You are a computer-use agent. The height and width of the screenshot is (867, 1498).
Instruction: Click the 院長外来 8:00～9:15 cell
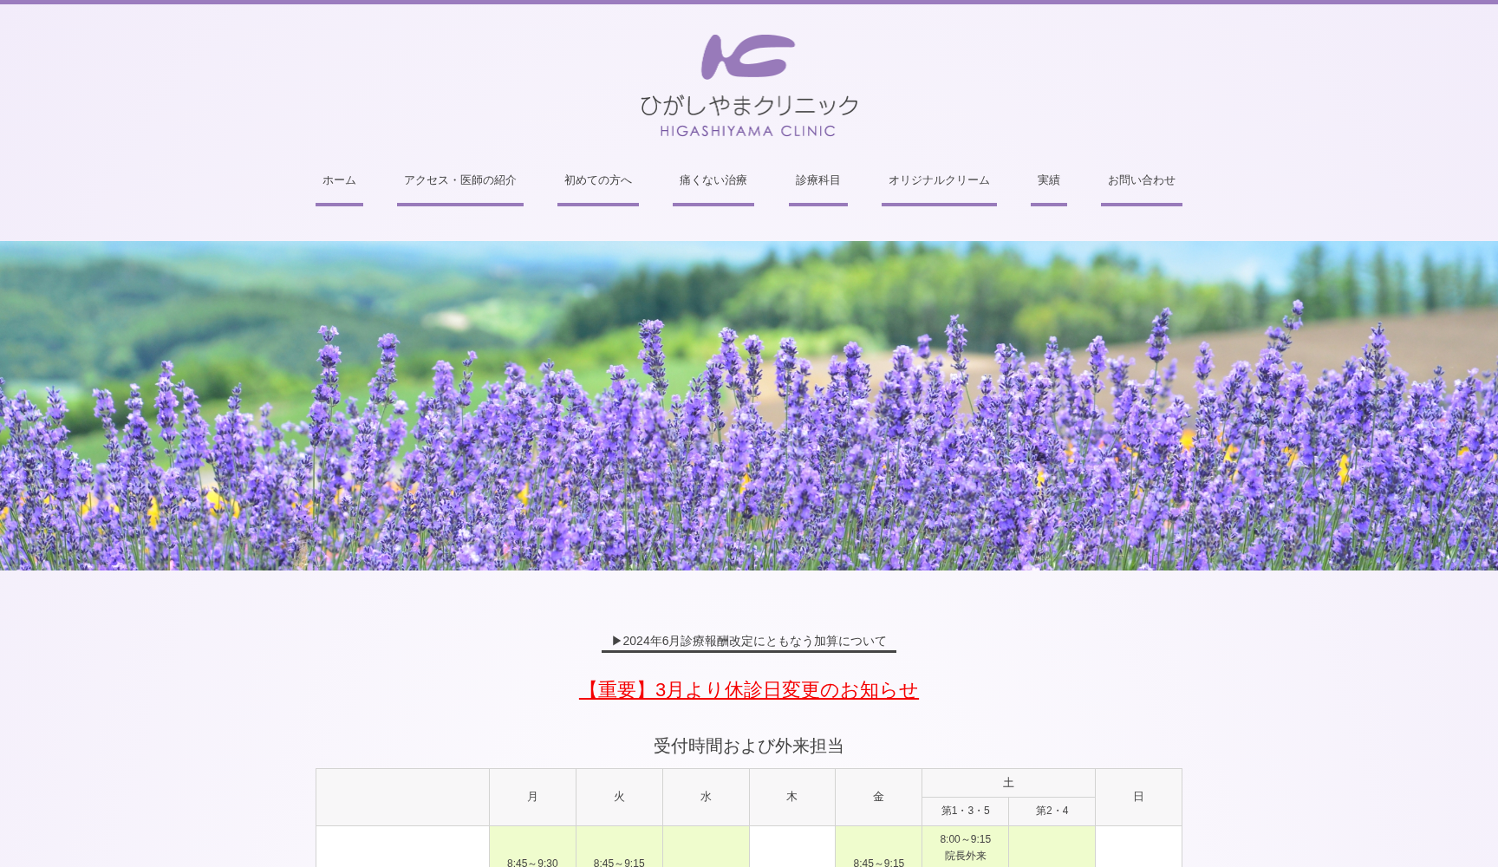click(965, 847)
